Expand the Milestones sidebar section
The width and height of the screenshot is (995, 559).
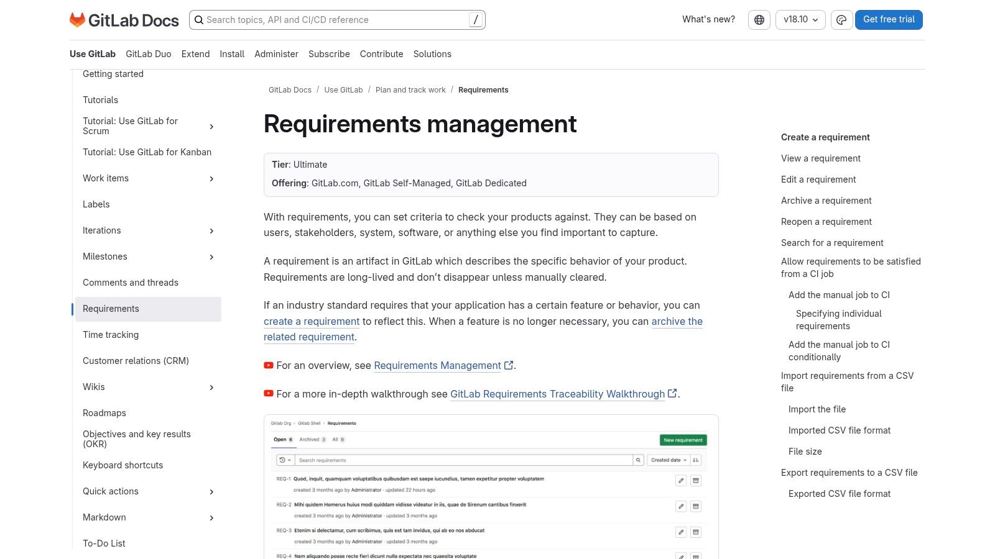[211, 257]
